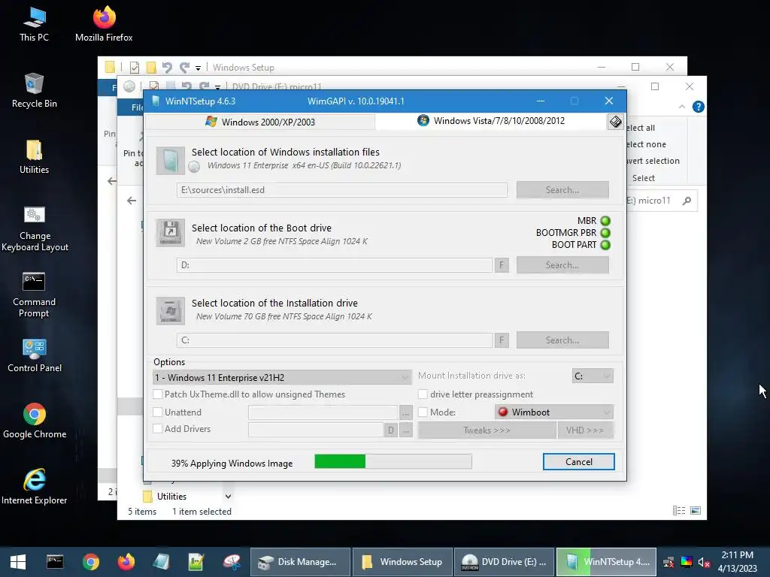Screen dimensions: 770x577
Task: Click the BOOTMGR PBR green status light
Action: (605, 233)
